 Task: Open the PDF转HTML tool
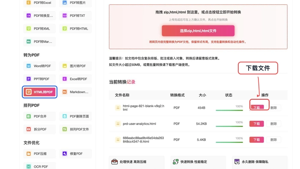pyautogui.click(x=75, y=29)
